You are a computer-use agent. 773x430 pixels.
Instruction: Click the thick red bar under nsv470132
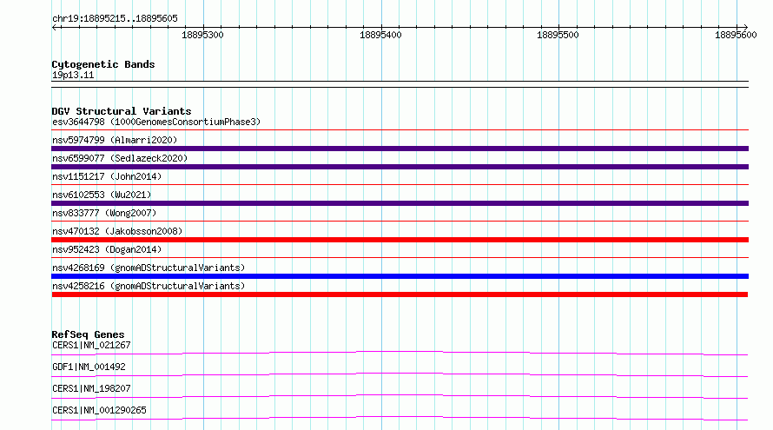click(400, 240)
